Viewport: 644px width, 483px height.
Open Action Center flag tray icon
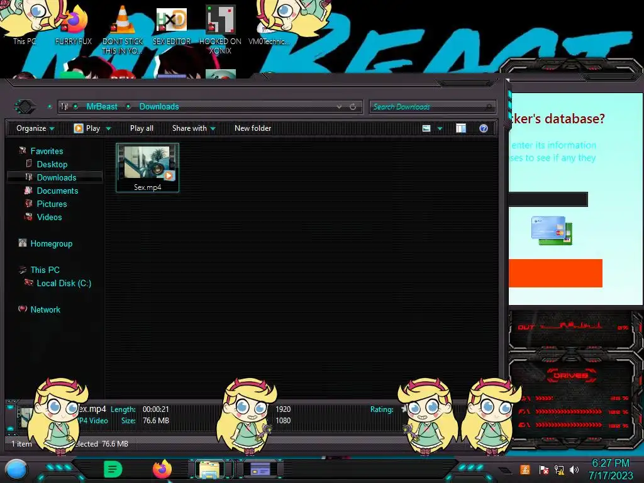(x=543, y=469)
